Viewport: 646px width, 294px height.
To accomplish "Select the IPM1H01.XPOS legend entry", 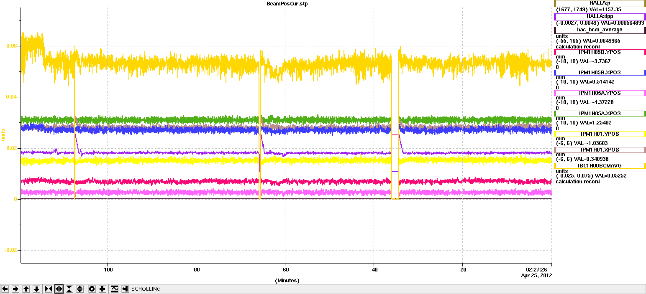I will point(600,150).
